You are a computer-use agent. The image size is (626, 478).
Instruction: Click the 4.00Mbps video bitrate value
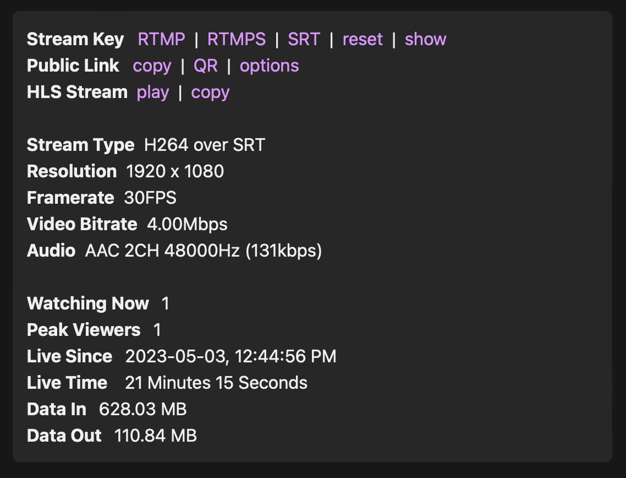pyautogui.click(x=187, y=224)
